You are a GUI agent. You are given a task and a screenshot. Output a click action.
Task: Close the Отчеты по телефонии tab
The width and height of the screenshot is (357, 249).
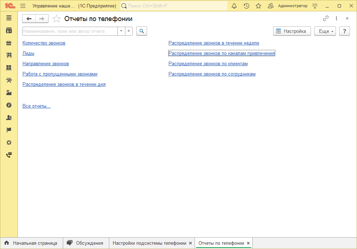pyautogui.click(x=248, y=243)
